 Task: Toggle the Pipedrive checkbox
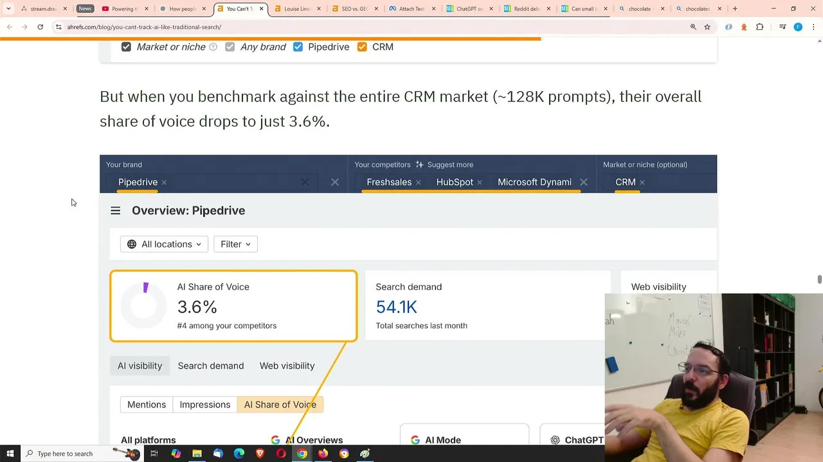[298, 47]
